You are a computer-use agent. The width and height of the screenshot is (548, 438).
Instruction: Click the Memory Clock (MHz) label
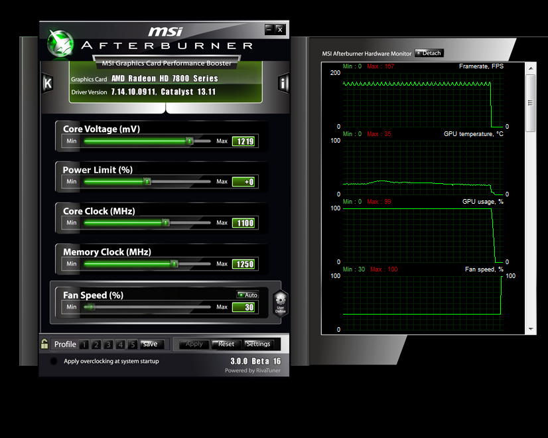click(x=107, y=252)
